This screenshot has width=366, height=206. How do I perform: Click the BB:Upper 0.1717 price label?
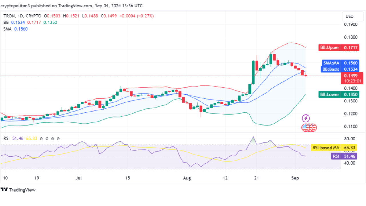coord(339,48)
